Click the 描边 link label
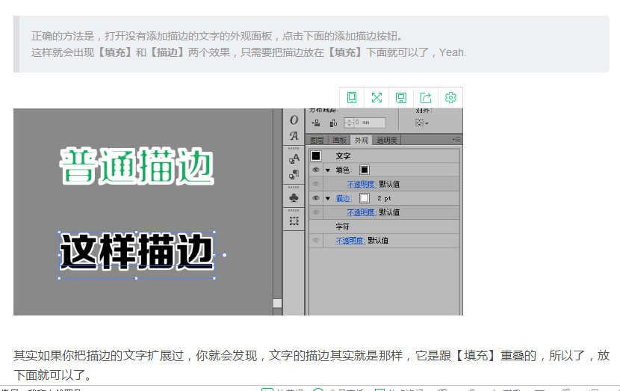The height and width of the screenshot is (391, 620). coord(344,198)
